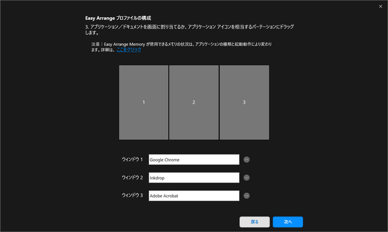The height and width of the screenshot is (232, 388).
Task: Click the ウィンドウ 3 field with Adobe Acrobat
Action: click(194, 196)
